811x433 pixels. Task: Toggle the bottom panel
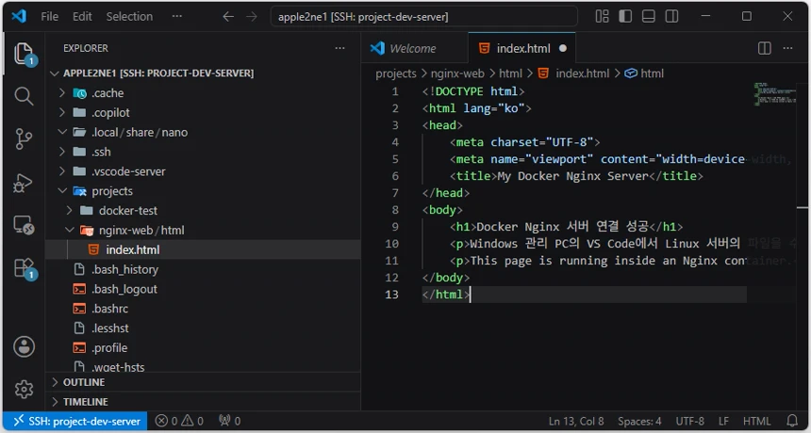click(649, 17)
